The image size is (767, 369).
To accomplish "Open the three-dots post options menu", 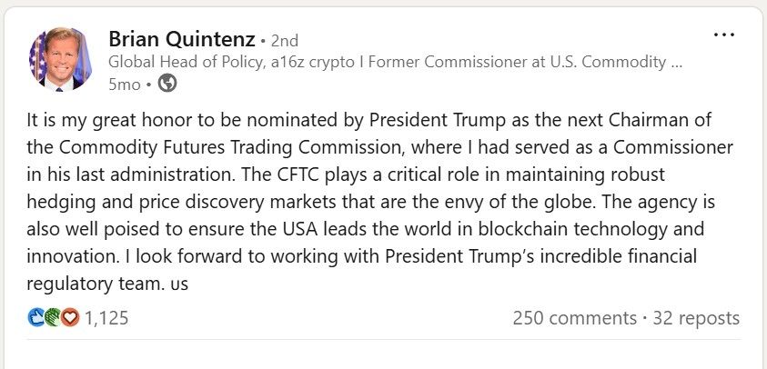I will click(x=724, y=35).
